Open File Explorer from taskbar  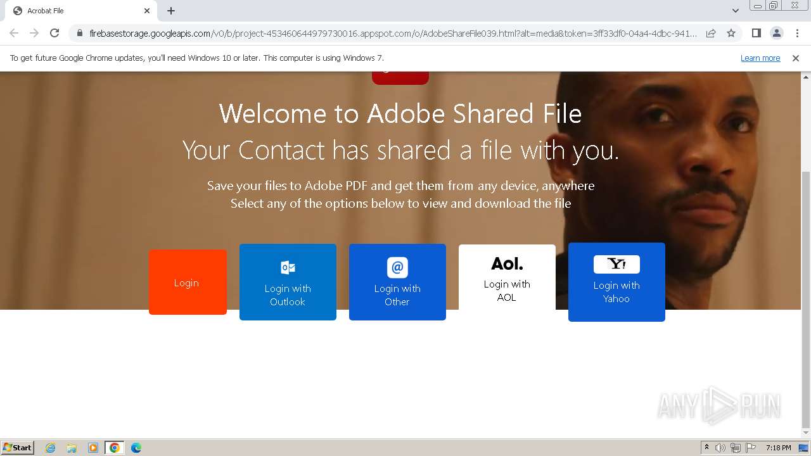(x=72, y=448)
